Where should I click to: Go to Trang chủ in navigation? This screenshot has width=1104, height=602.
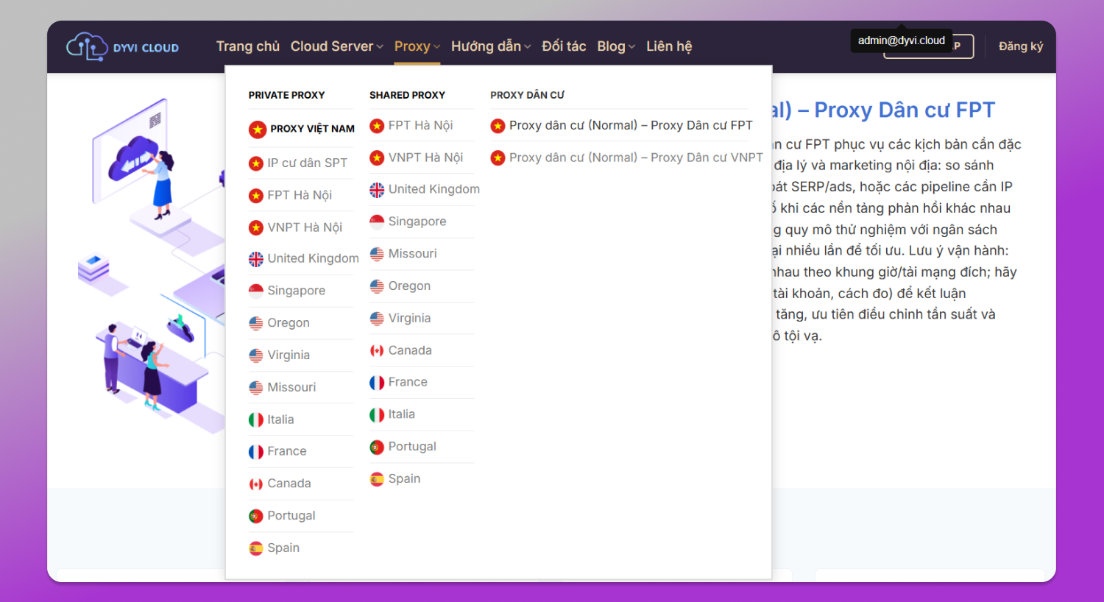coord(248,46)
